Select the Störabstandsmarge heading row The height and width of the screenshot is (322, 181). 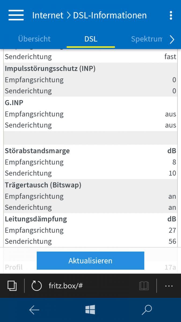(x=90, y=151)
